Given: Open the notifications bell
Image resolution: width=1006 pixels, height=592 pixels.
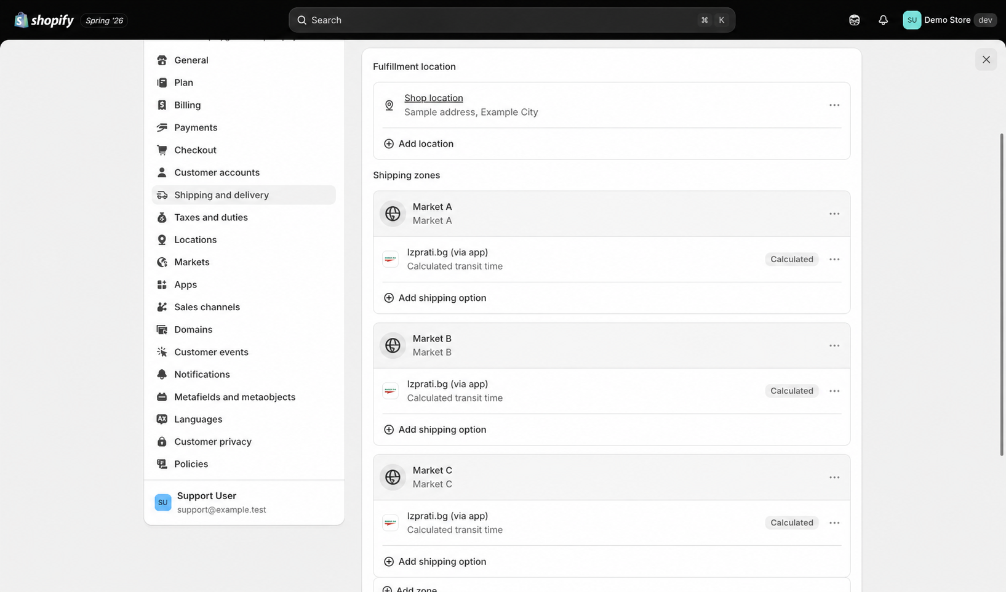Looking at the screenshot, I should [883, 20].
